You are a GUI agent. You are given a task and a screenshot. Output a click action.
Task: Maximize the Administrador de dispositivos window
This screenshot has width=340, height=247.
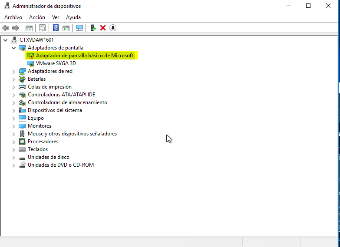click(x=308, y=6)
